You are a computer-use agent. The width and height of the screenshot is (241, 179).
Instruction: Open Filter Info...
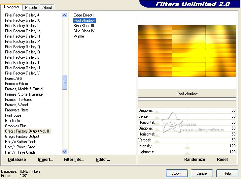pyautogui.click(x=74, y=160)
